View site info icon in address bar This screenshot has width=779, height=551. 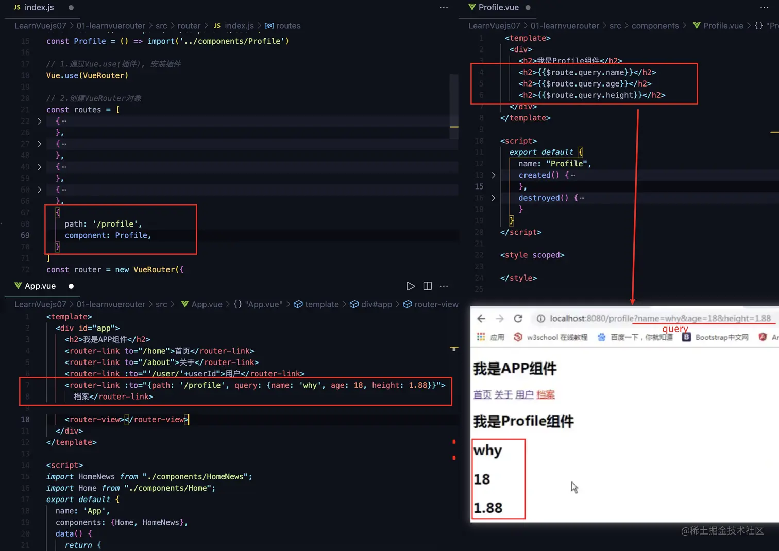coord(540,319)
